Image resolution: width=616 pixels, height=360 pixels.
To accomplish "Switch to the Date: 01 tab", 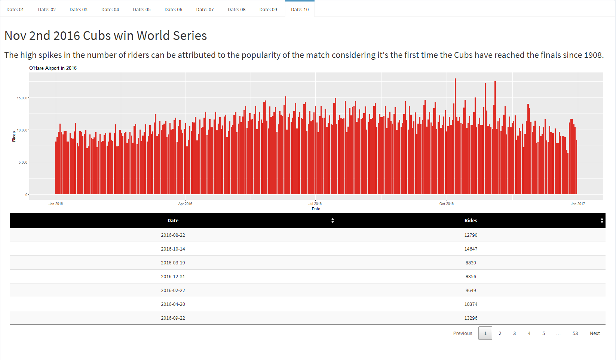I will [x=15, y=9].
